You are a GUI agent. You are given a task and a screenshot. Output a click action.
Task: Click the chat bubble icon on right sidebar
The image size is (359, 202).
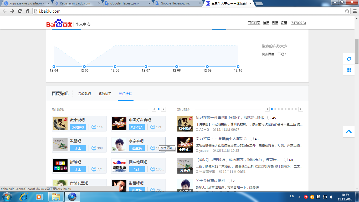[349, 59]
